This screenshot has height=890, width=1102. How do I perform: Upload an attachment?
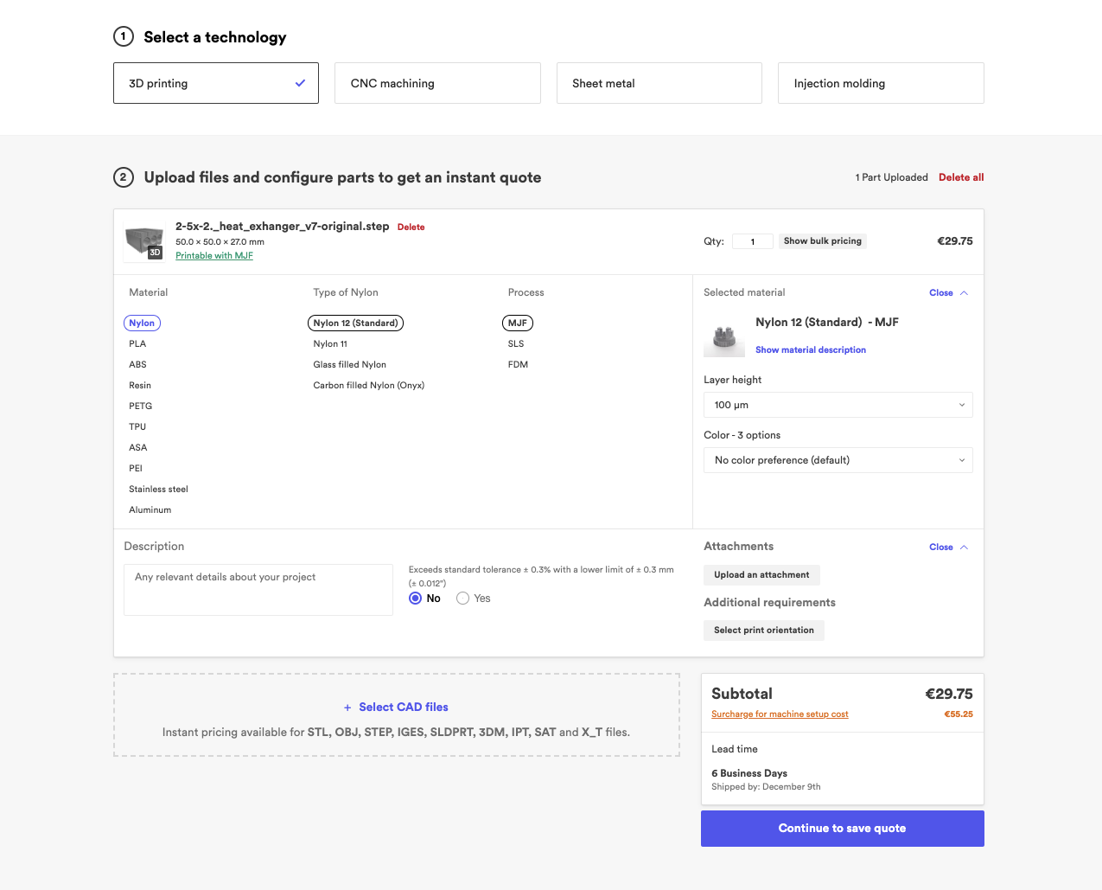point(761,574)
